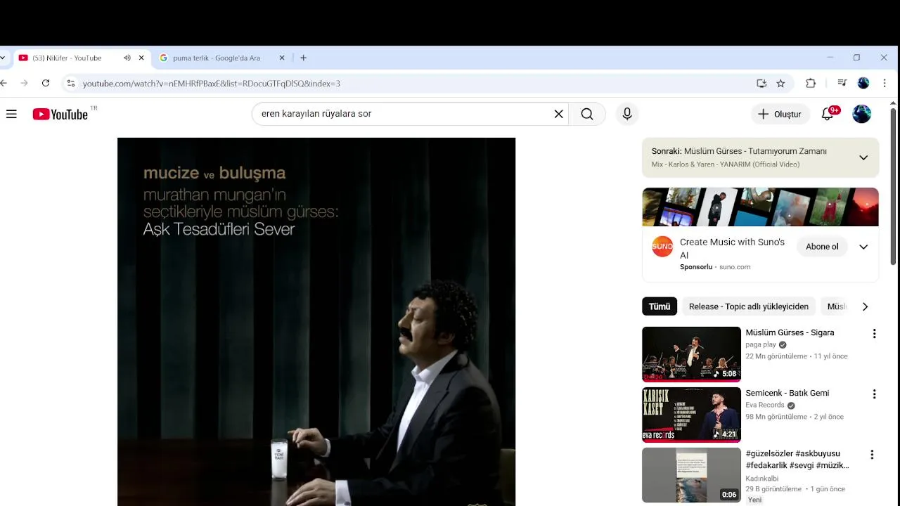Image resolution: width=900 pixels, height=506 pixels.
Task: Open options for #güzelsözler short video
Action: [872, 455]
